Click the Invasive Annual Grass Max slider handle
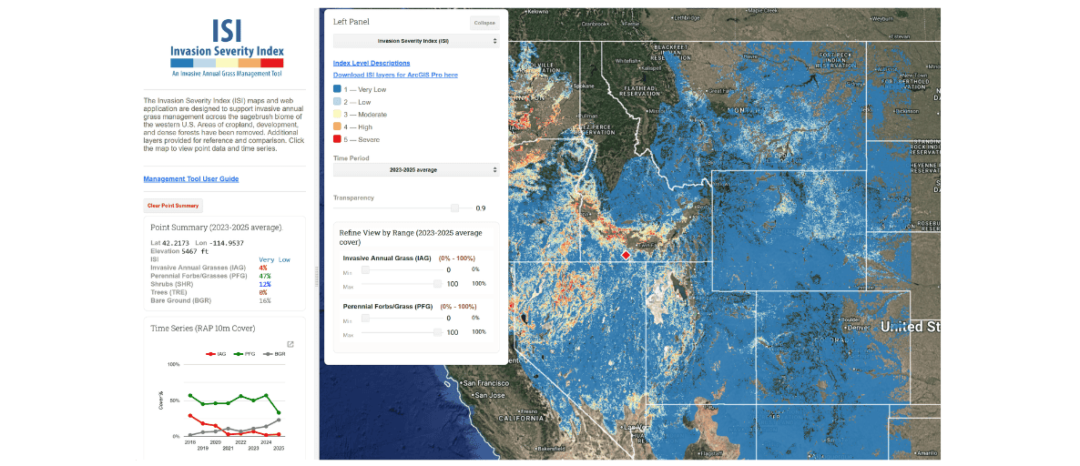 tap(437, 283)
